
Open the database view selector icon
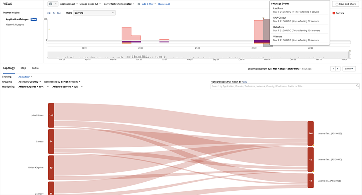pos(52,4)
